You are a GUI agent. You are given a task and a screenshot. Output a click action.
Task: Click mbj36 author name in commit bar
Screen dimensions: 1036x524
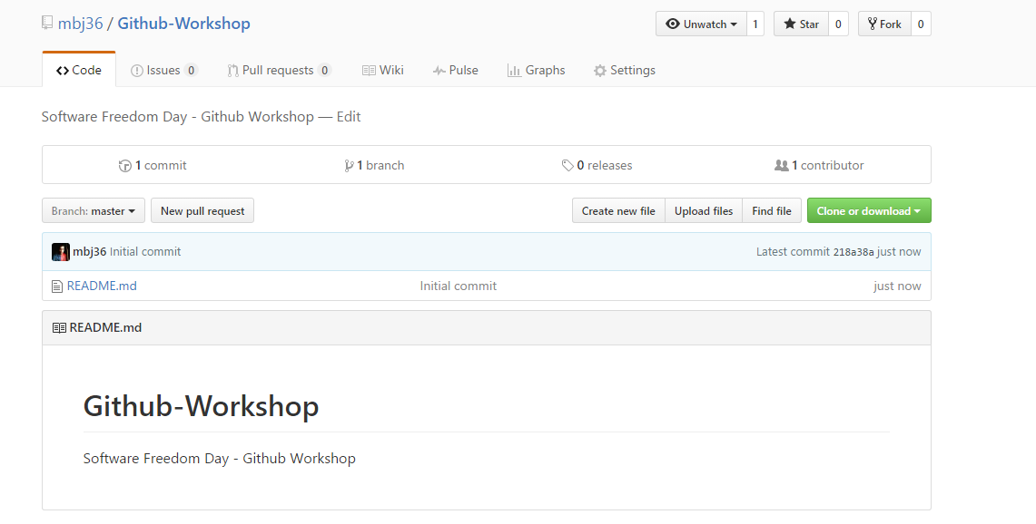(x=89, y=251)
